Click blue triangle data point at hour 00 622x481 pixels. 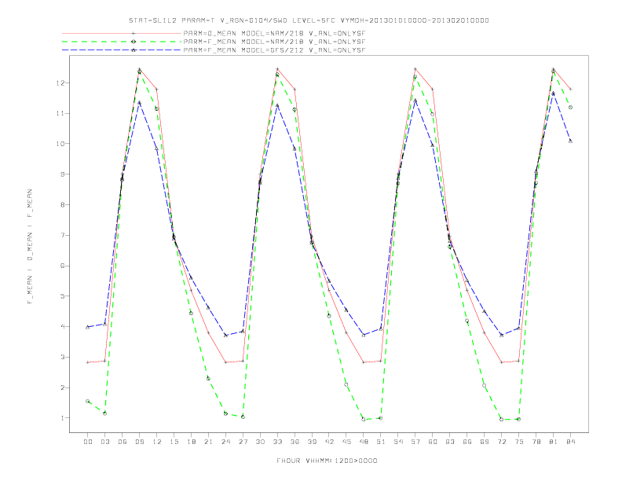click(88, 327)
